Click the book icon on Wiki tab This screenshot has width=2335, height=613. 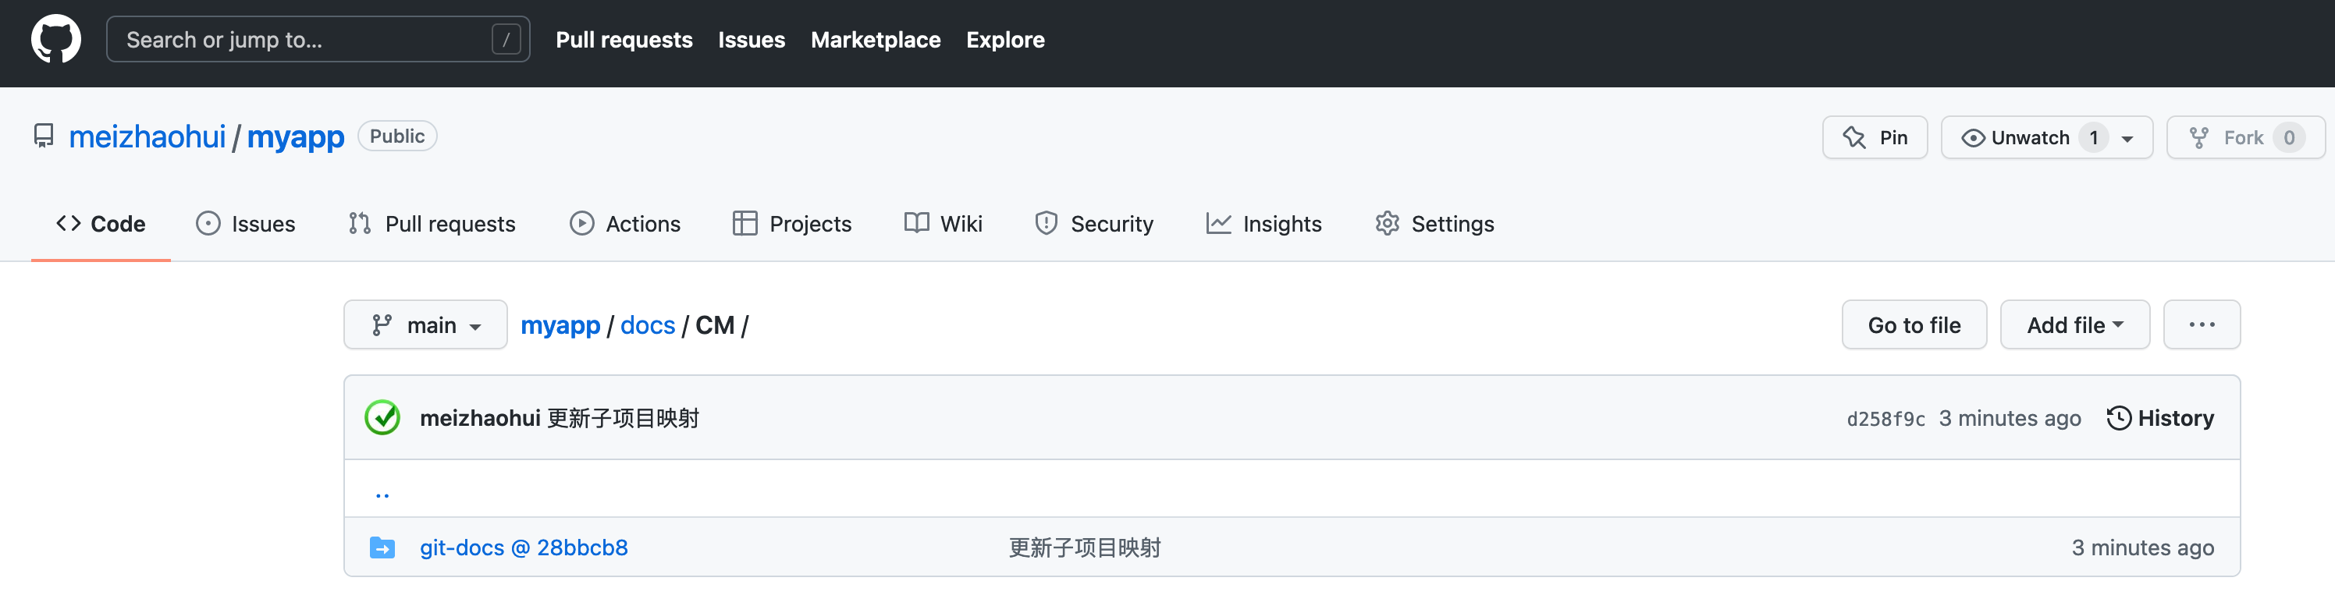coord(916,223)
